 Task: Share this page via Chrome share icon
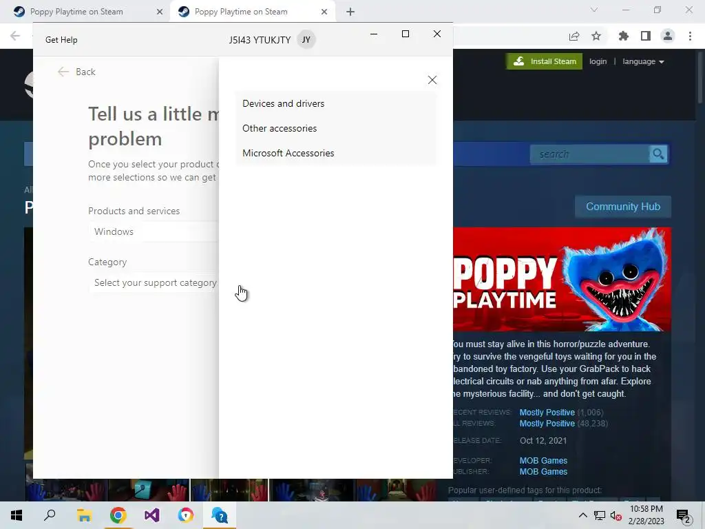pos(574,36)
